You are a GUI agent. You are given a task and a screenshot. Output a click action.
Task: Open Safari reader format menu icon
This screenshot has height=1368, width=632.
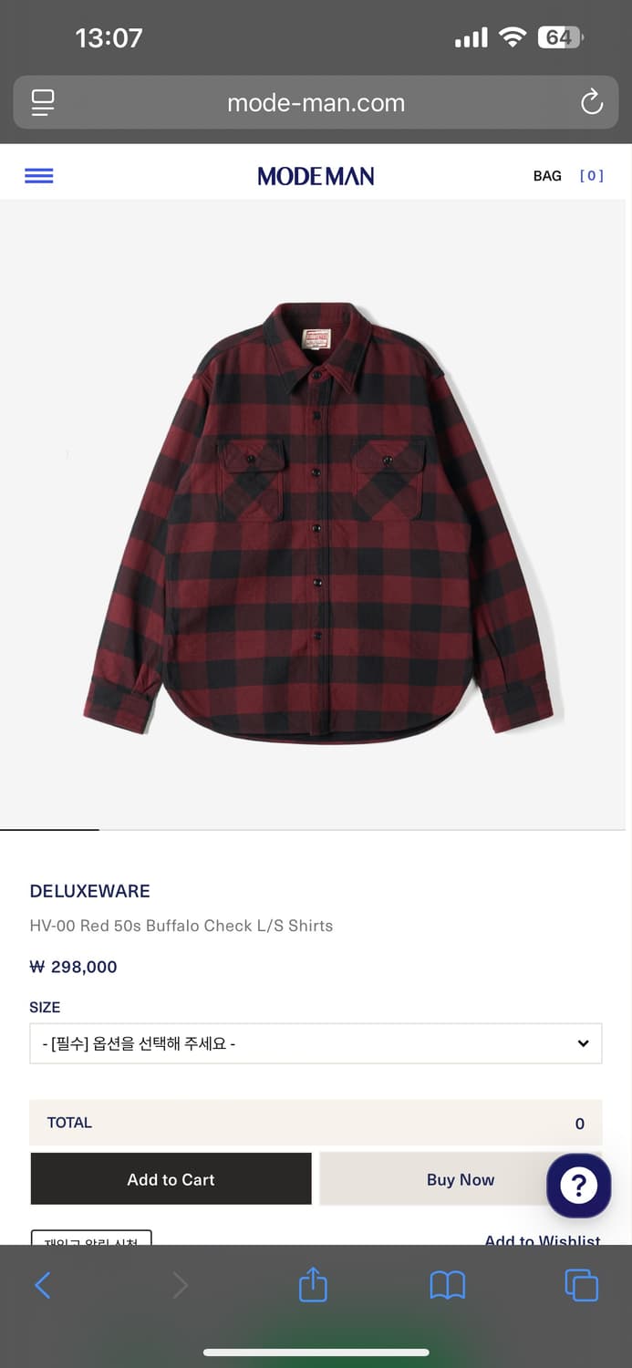pyautogui.click(x=43, y=102)
